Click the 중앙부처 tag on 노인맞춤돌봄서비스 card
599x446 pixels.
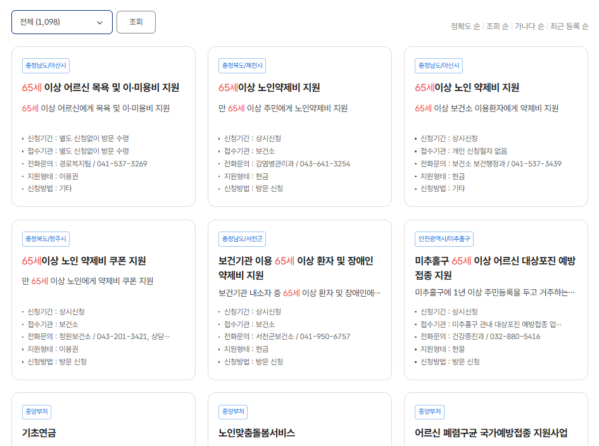click(x=233, y=412)
